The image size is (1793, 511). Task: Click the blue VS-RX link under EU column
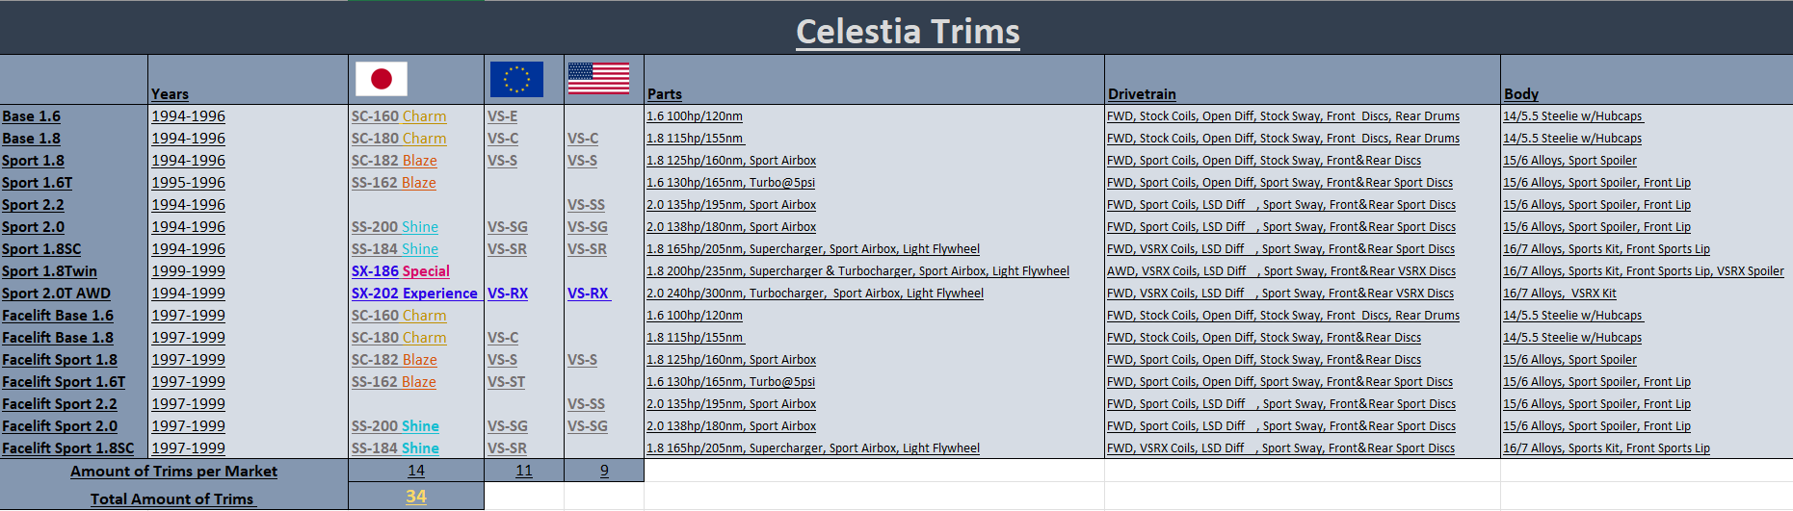508,294
